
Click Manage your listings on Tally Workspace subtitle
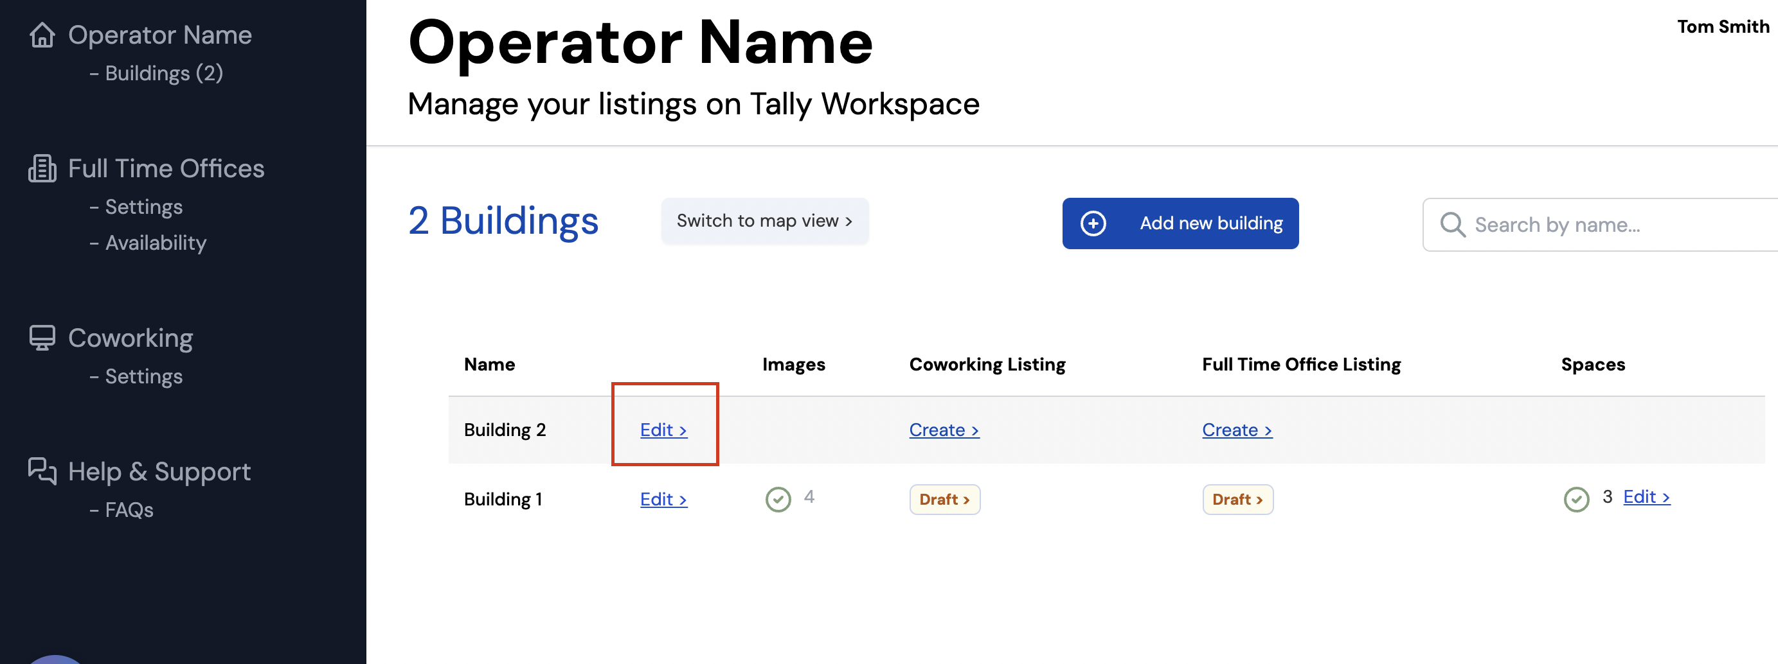pos(694,105)
